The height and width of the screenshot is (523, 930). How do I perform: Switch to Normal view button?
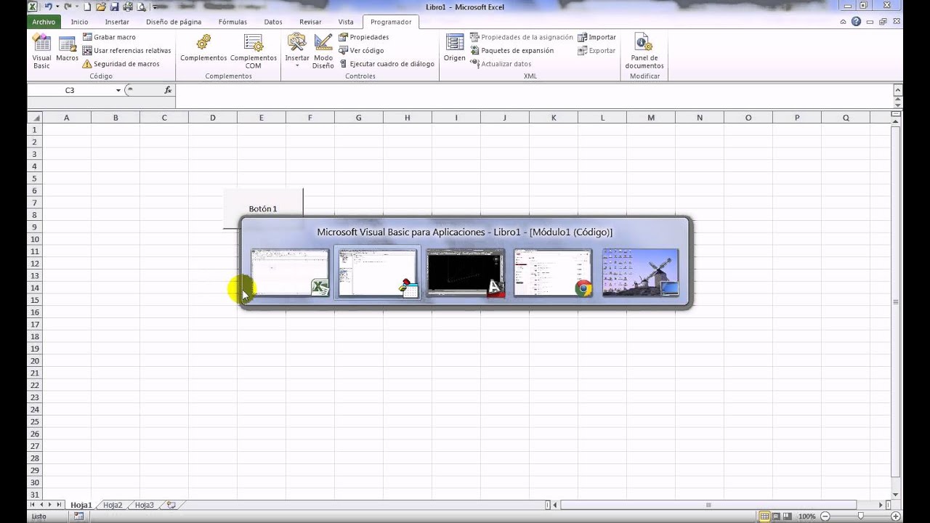(764, 516)
